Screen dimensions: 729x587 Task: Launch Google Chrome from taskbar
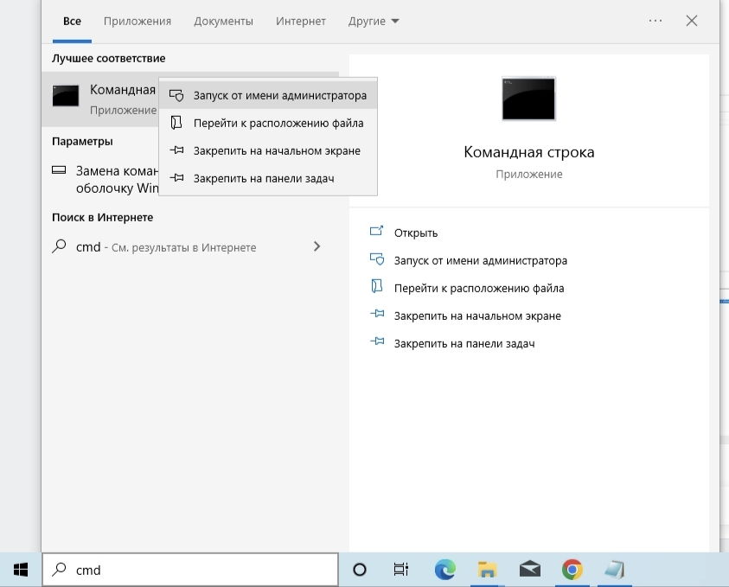pos(572,570)
